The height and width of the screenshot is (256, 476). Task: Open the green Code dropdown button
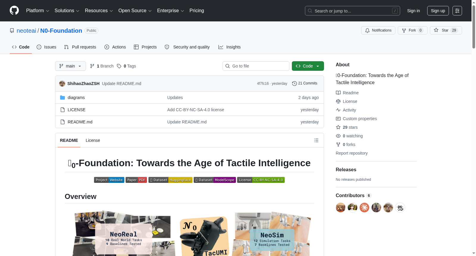coord(308,66)
